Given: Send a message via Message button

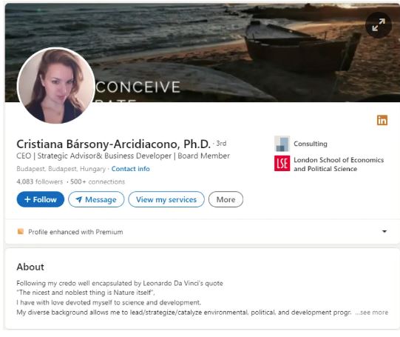Looking at the screenshot, I should [x=96, y=199].
